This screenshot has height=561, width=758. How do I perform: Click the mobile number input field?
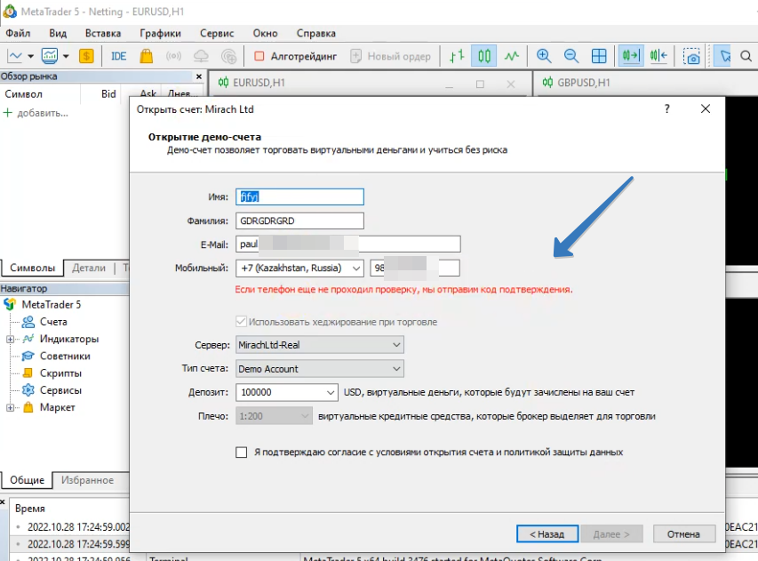tap(415, 268)
